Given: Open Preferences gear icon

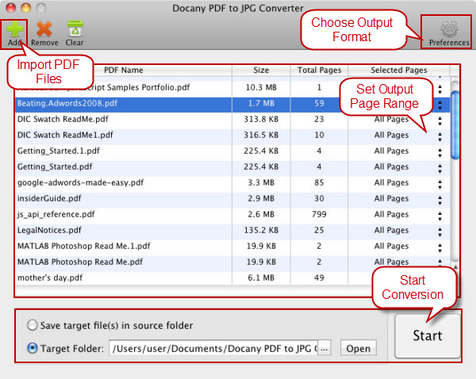Looking at the screenshot, I should click(x=449, y=29).
